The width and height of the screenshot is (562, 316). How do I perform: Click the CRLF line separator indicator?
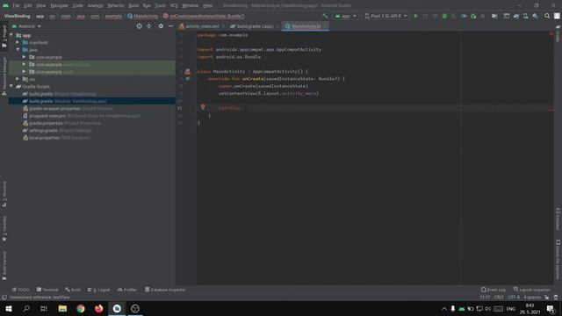tap(499, 298)
